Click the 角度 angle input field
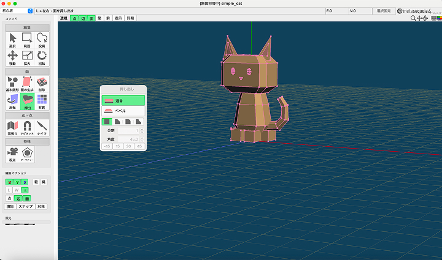The width and height of the screenshot is (442, 260). click(128, 139)
